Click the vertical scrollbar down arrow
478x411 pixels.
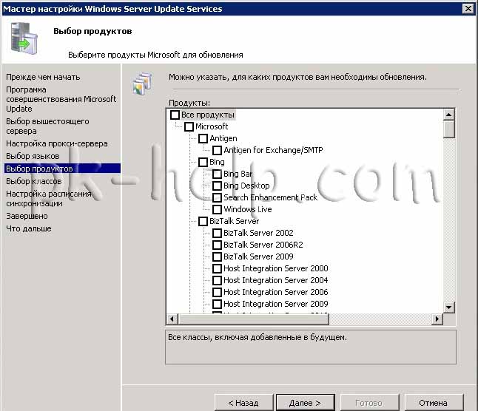tap(448, 308)
